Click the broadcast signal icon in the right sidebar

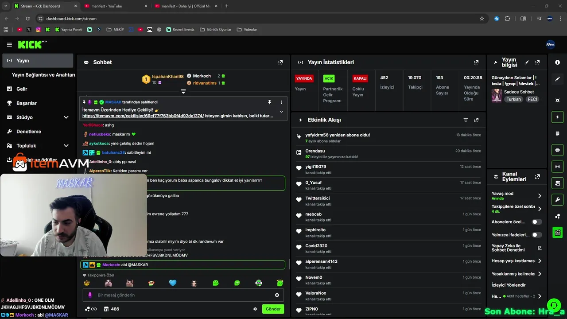point(557,167)
